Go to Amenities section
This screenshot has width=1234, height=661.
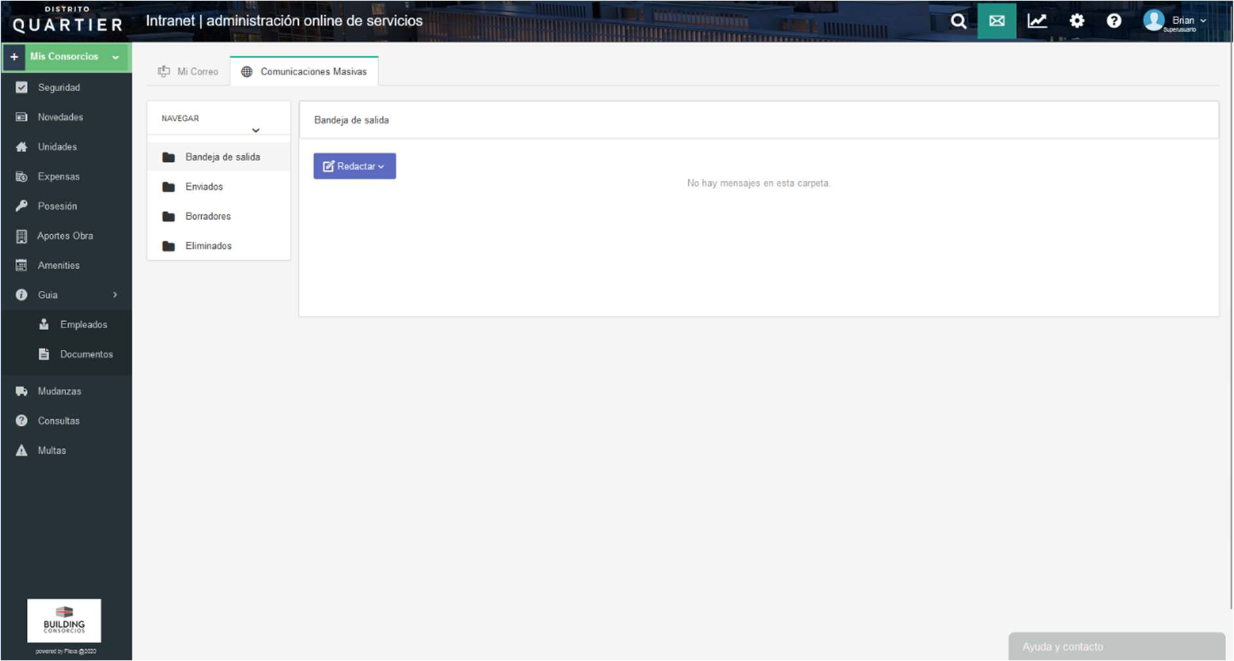click(x=58, y=265)
